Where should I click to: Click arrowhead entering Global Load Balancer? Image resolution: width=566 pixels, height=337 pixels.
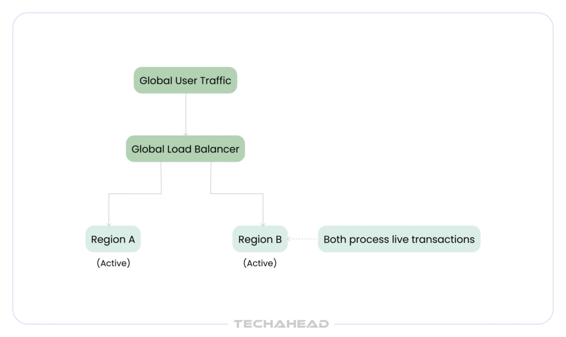pyautogui.click(x=186, y=134)
